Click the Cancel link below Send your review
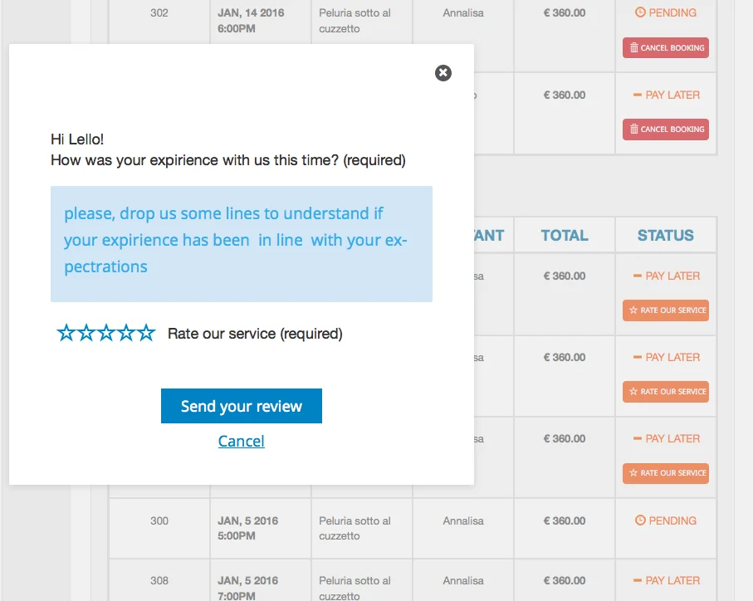Screen dimensions: 753x601 [241, 441]
